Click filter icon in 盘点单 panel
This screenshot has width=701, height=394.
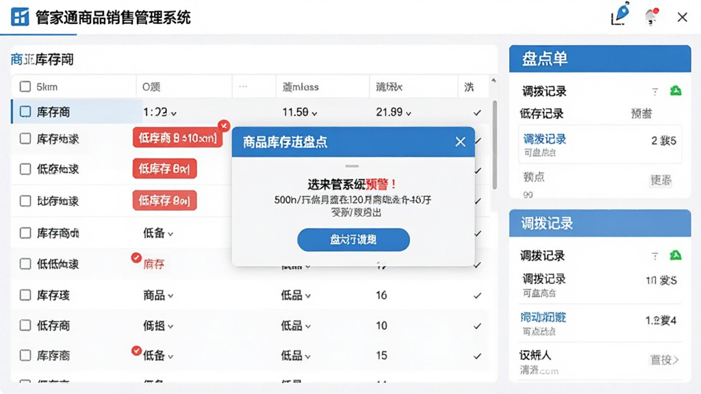[x=655, y=92]
